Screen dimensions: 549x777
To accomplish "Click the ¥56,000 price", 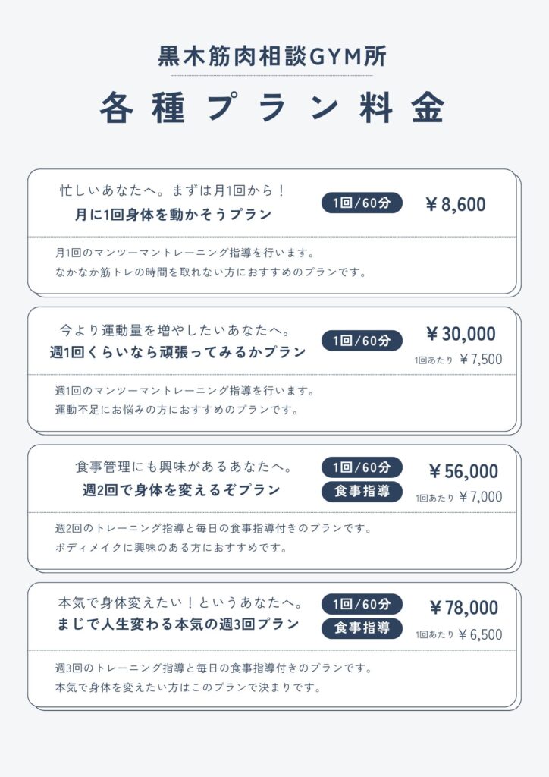I will (463, 472).
